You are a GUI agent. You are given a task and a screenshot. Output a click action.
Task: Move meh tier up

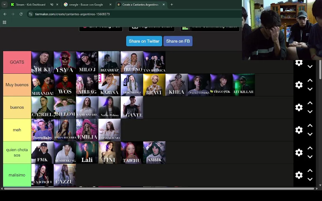310,126
